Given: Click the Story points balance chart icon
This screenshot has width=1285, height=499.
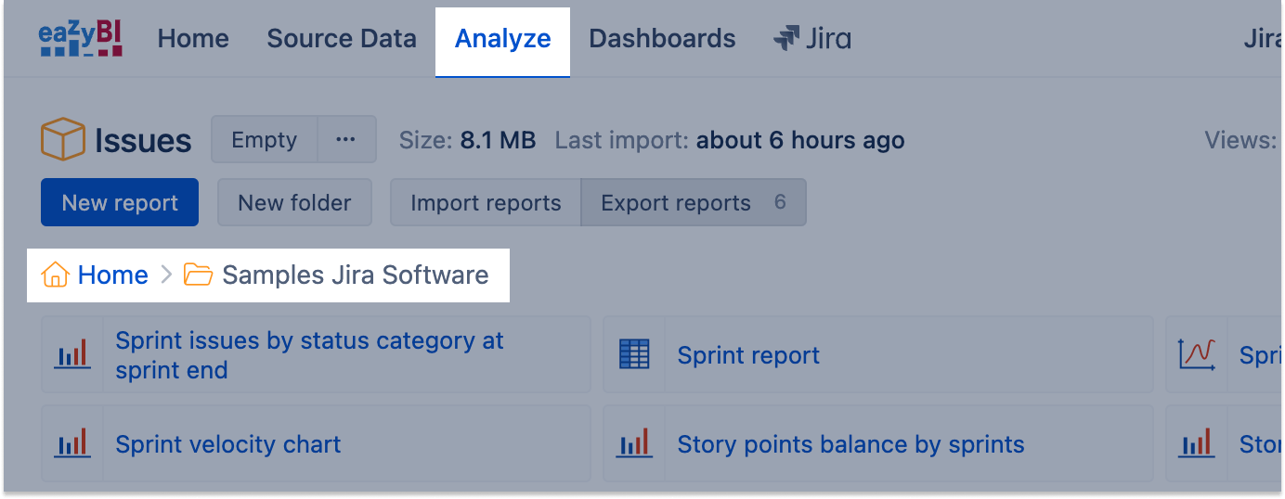Looking at the screenshot, I should click(634, 444).
